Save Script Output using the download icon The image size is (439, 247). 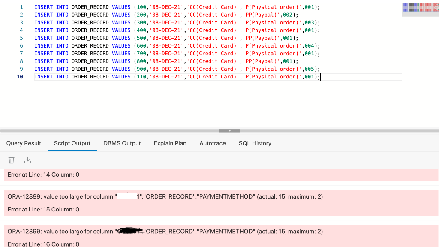tap(27, 160)
